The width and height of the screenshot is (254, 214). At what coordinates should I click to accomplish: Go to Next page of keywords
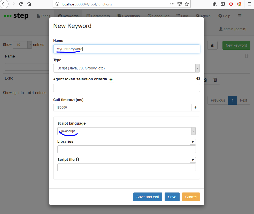pos(243,100)
